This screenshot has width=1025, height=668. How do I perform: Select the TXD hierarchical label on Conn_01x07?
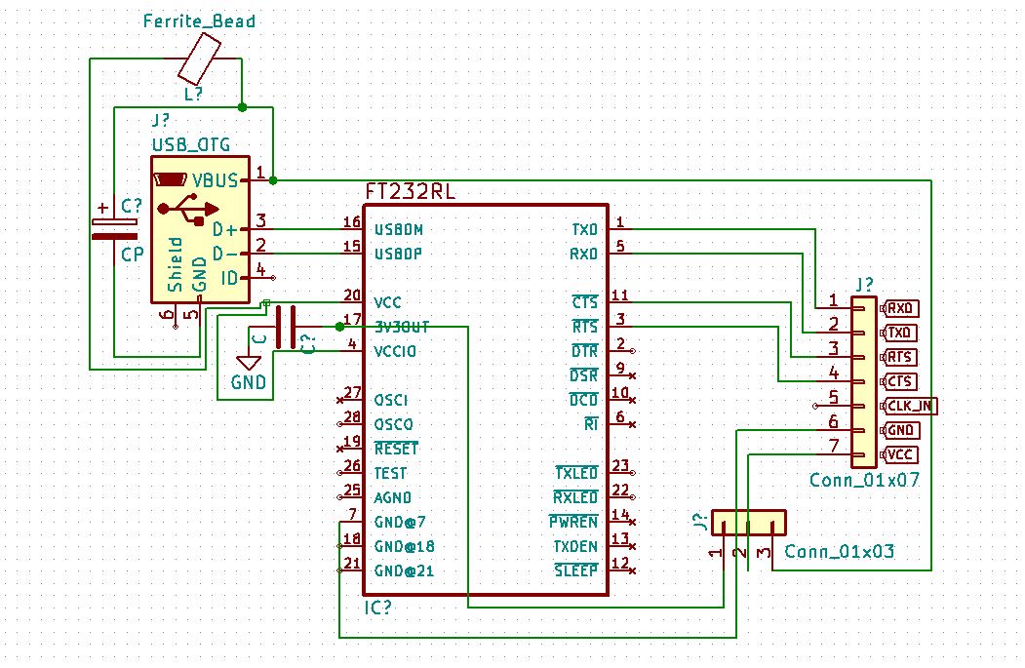tap(899, 333)
